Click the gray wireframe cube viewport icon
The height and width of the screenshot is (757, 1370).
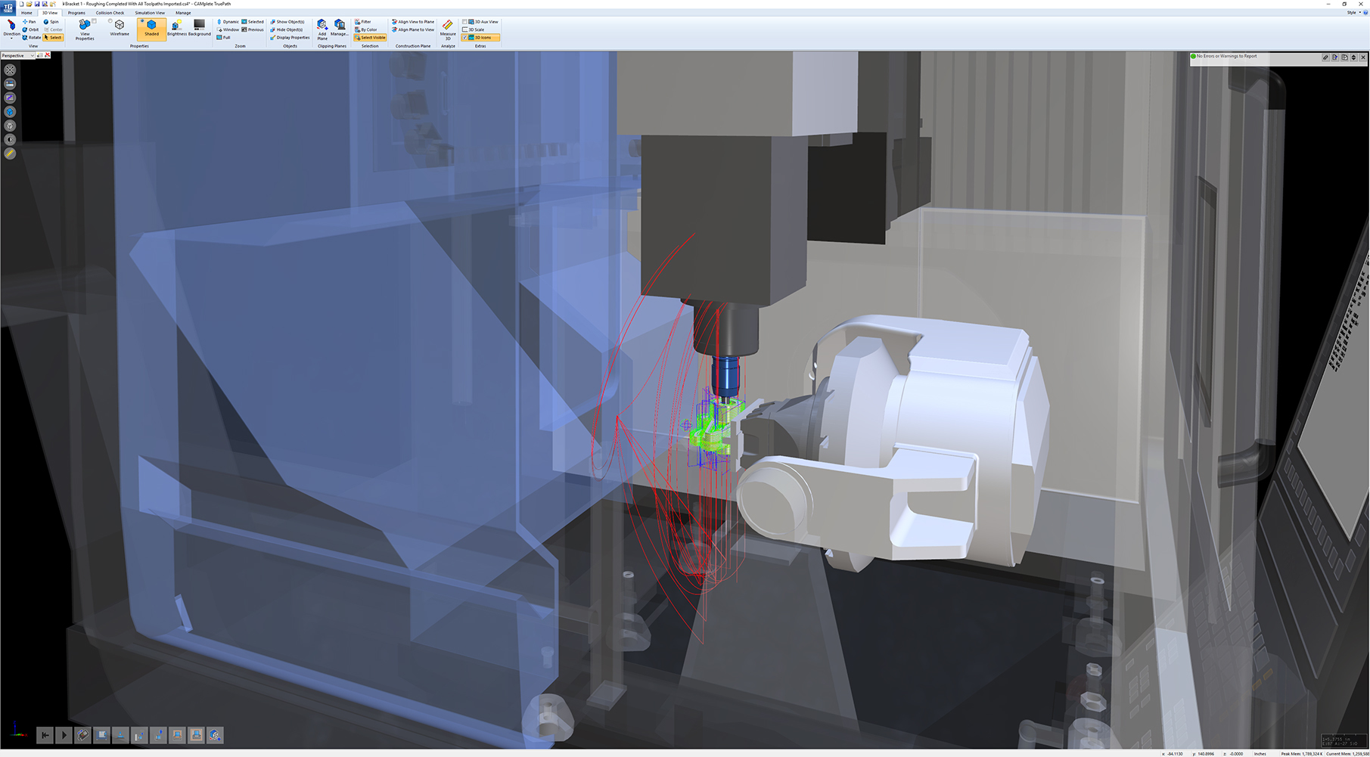pyautogui.click(x=10, y=126)
